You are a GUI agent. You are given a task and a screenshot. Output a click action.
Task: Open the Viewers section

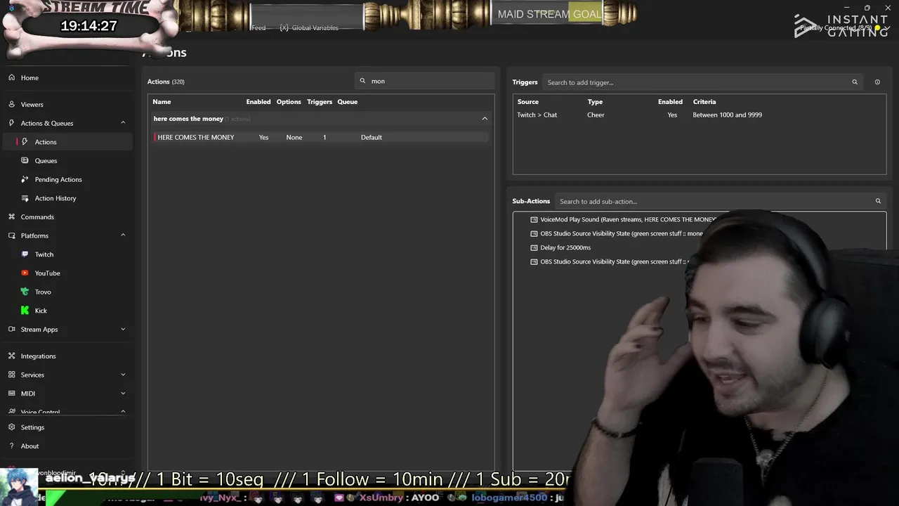(32, 105)
